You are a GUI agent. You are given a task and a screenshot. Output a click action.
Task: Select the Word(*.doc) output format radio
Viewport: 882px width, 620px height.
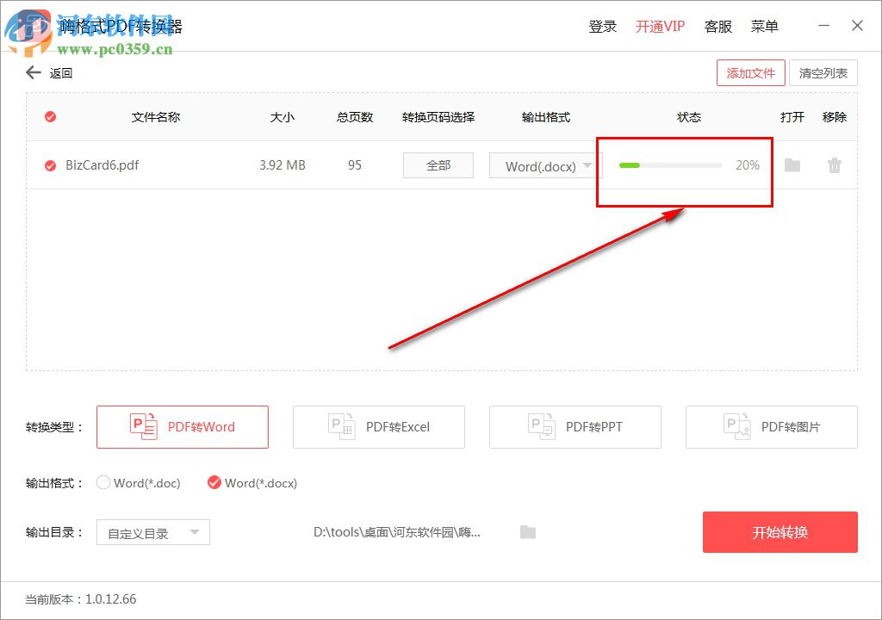point(102,483)
